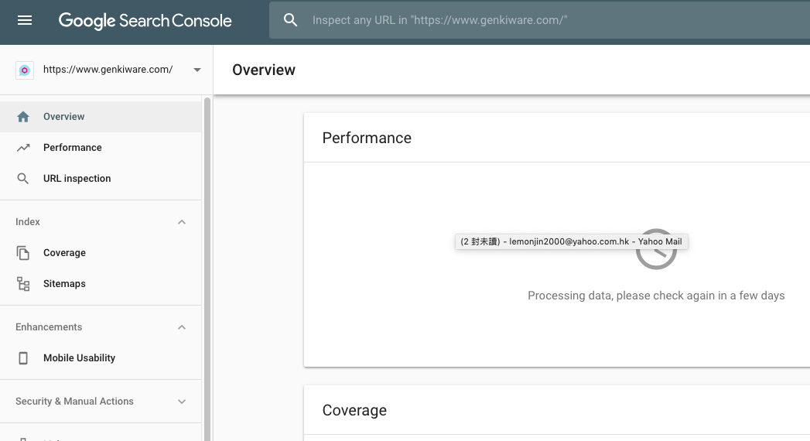This screenshot has width=810, height=441.
Task: Click the Coverage pages icon
Action: tap(23, 253)
